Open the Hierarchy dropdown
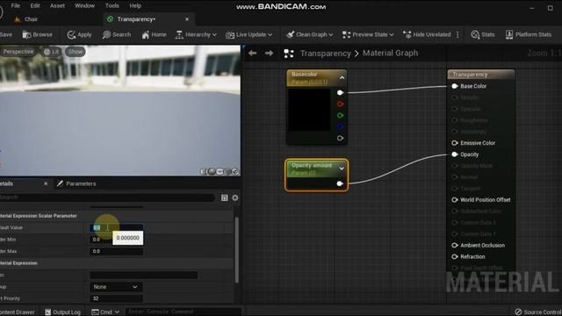Image resolution: width=562 pixels, height=316 pixels. 196,35
